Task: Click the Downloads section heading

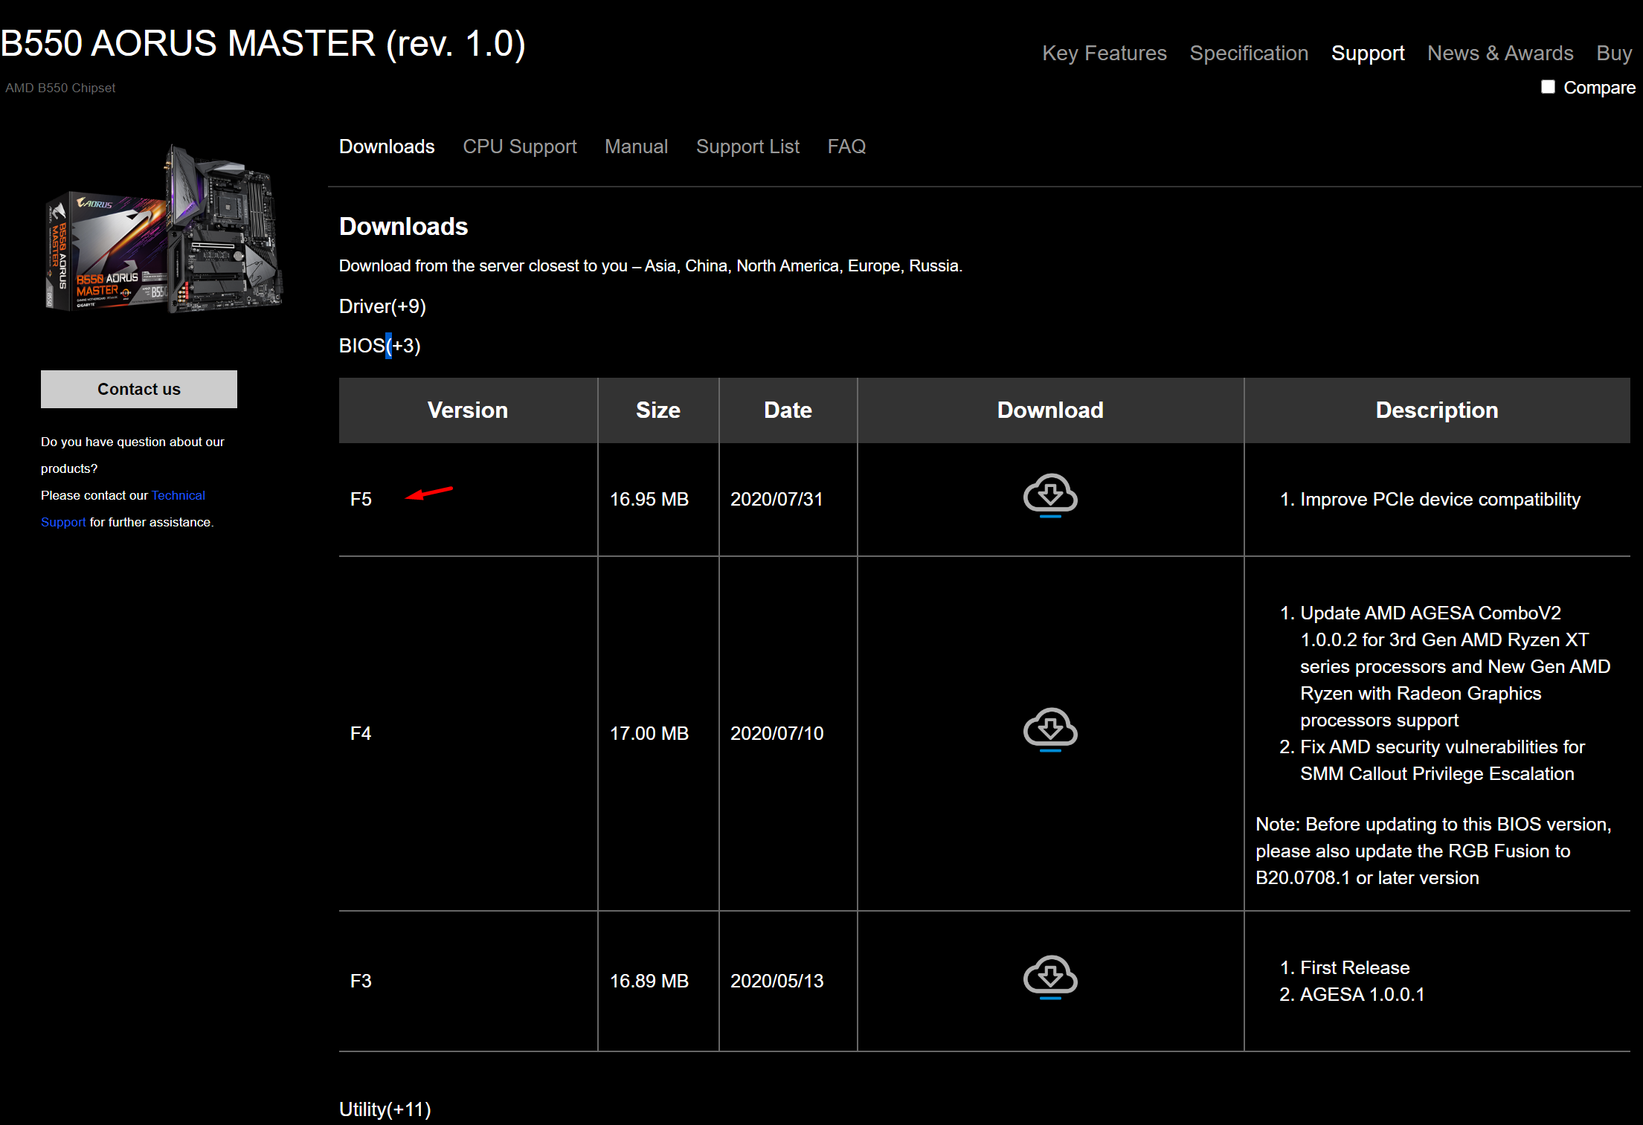Action: point(403,226)
